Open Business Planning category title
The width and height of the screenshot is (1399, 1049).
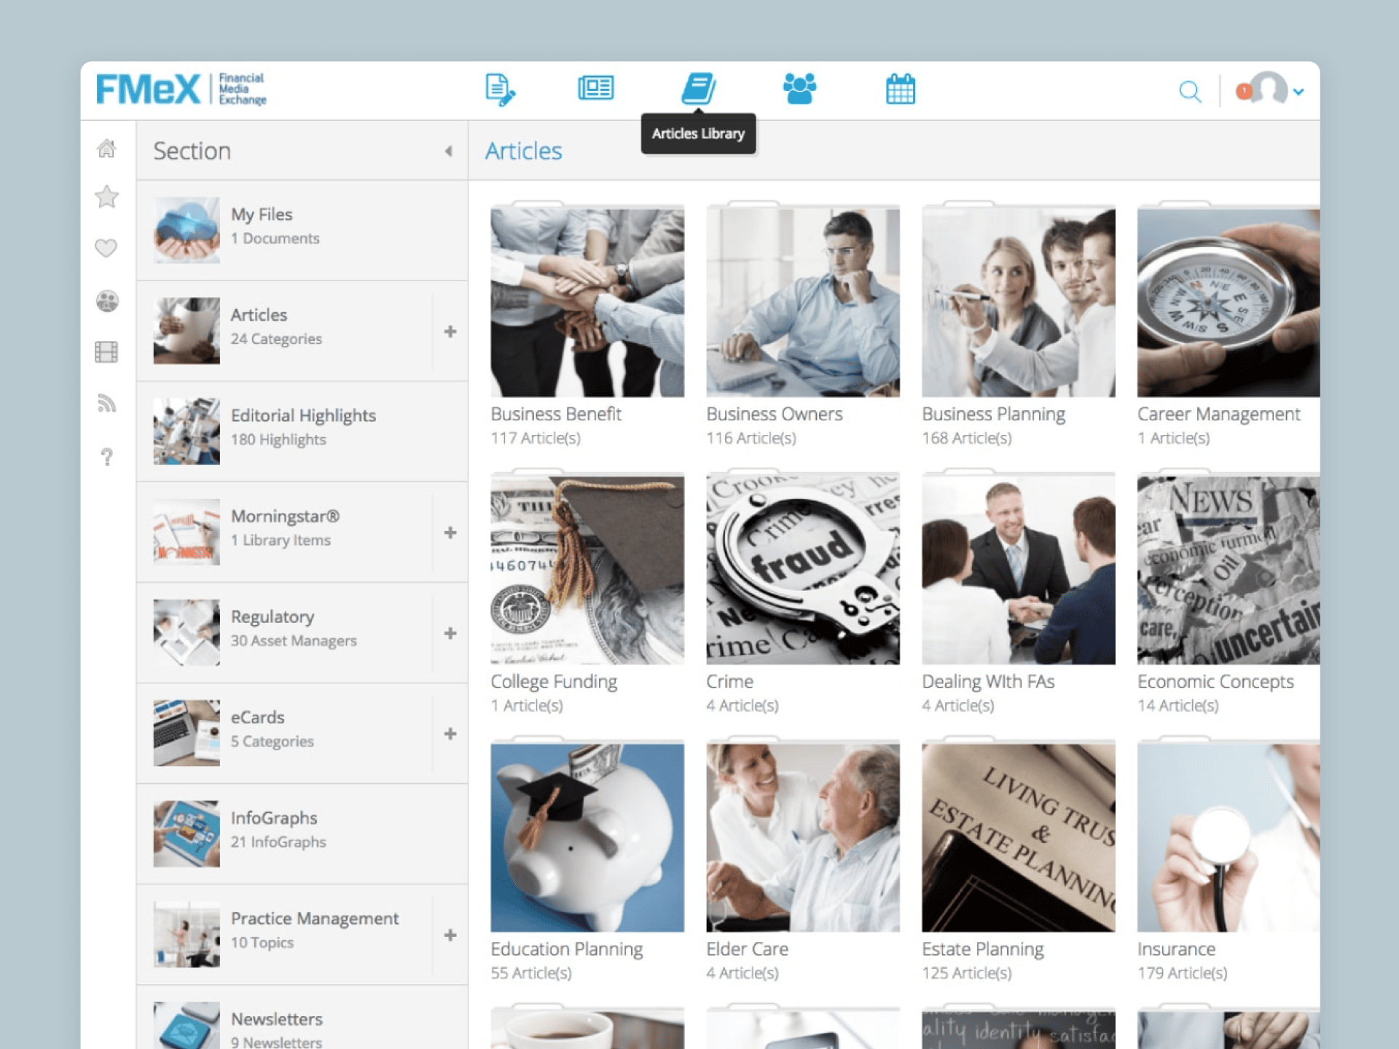(x=993, y=415)
